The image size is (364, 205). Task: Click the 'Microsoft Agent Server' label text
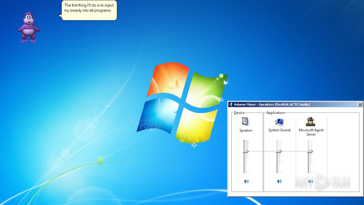click(311, 132)
